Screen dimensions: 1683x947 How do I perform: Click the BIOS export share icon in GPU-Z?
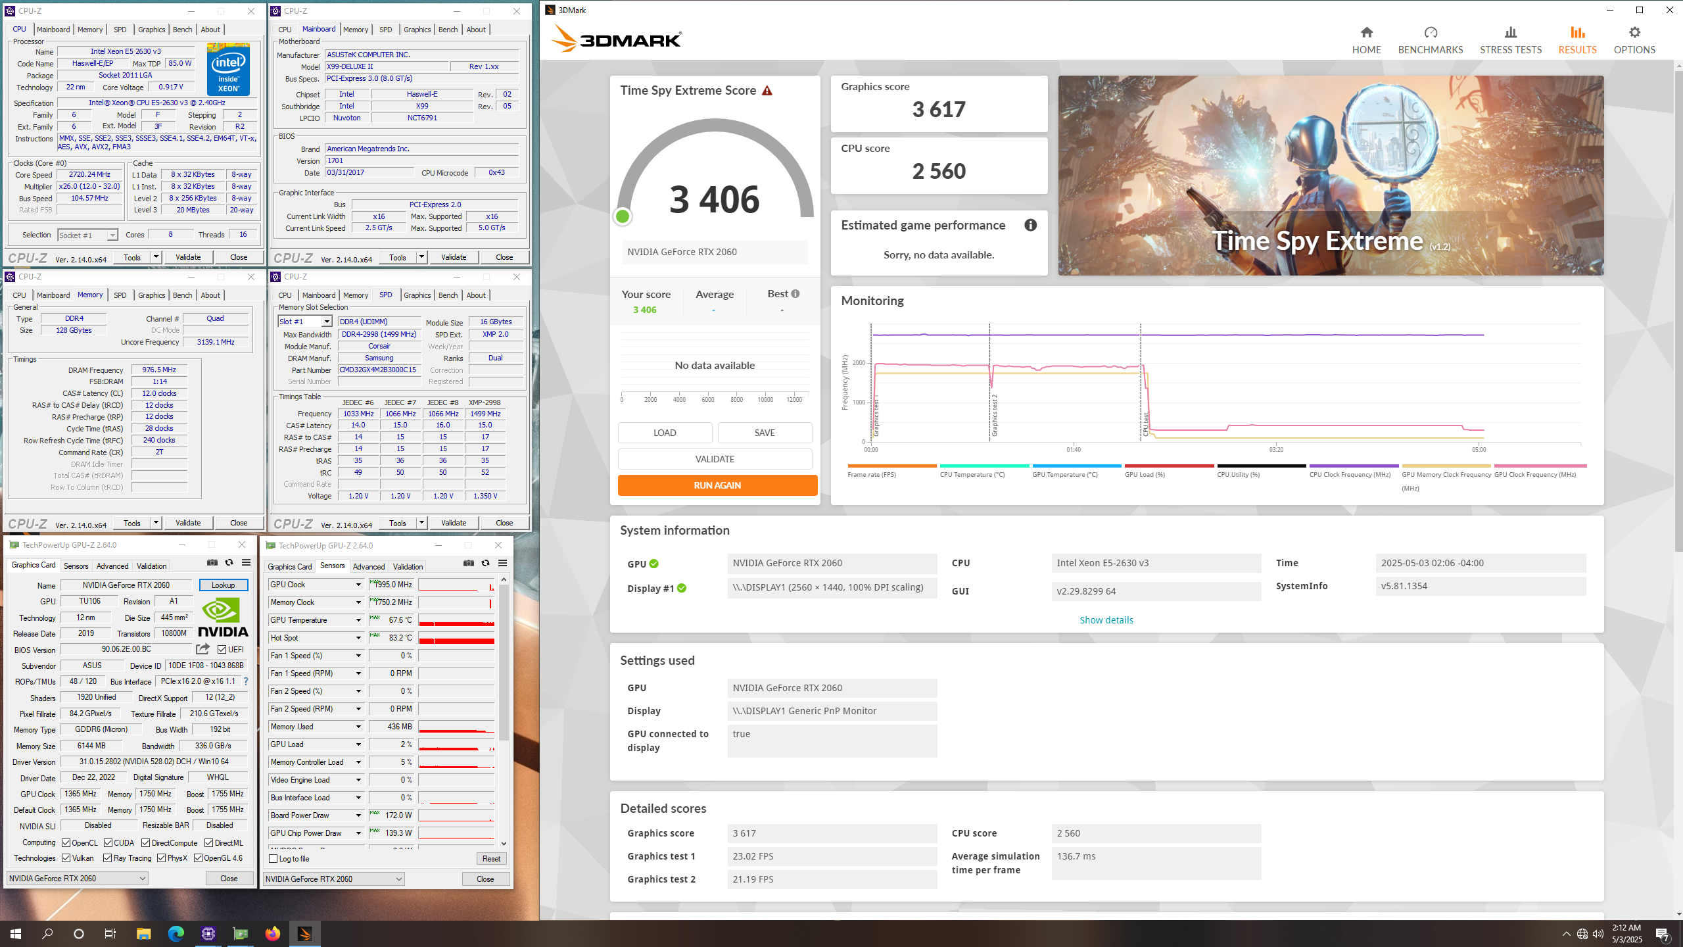(x=202, y=649)
